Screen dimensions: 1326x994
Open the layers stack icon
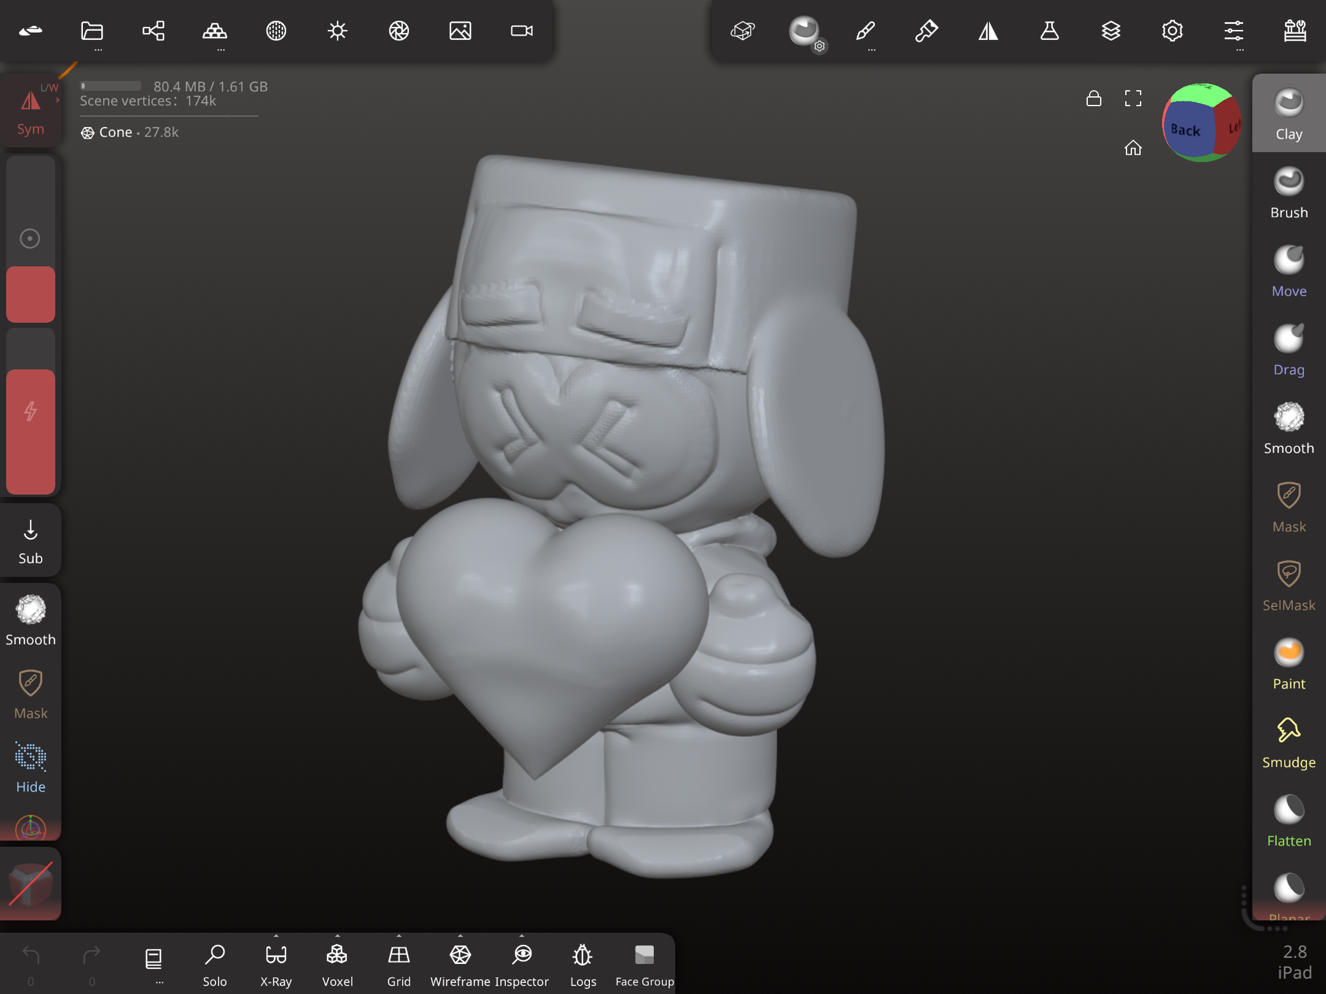1111,31
